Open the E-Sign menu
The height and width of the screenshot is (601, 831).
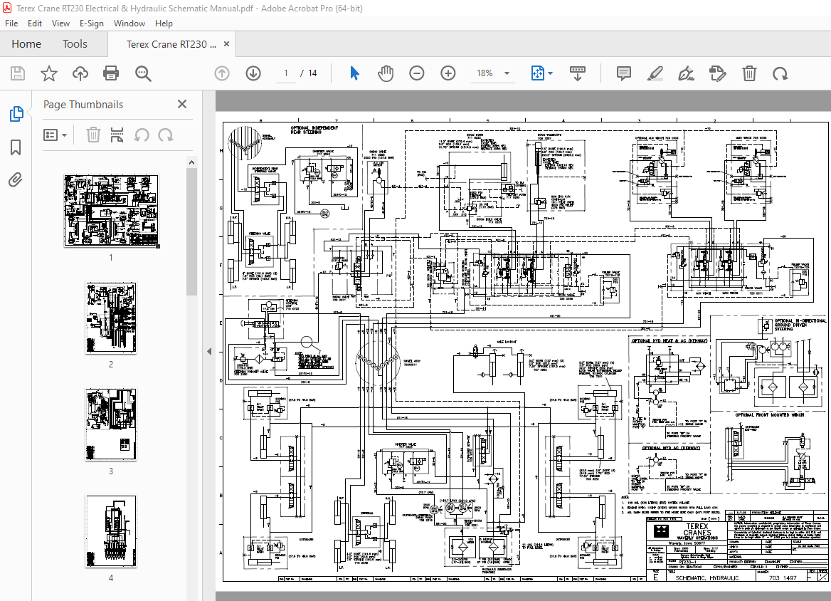tap(91, 23)
